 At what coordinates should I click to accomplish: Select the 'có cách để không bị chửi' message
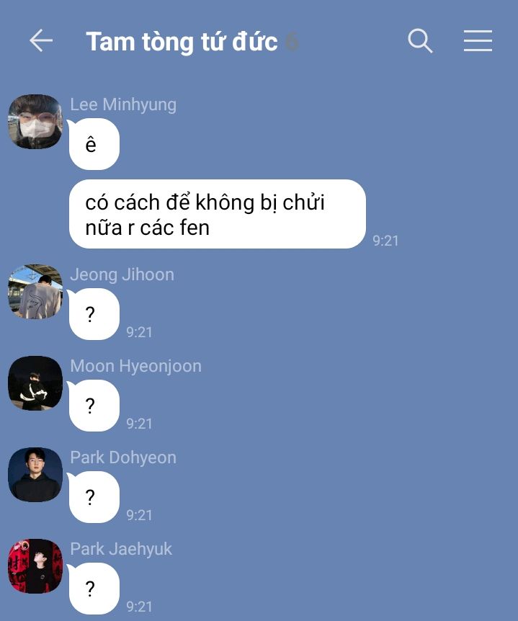(217, 214)
